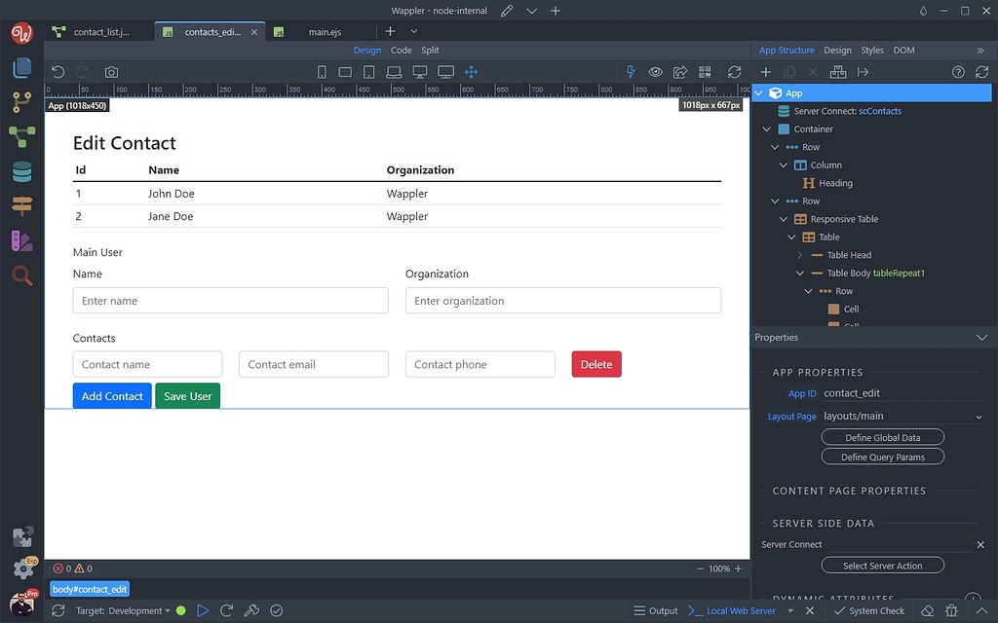Collapse the Container node in App Structure

coord(766,128)
